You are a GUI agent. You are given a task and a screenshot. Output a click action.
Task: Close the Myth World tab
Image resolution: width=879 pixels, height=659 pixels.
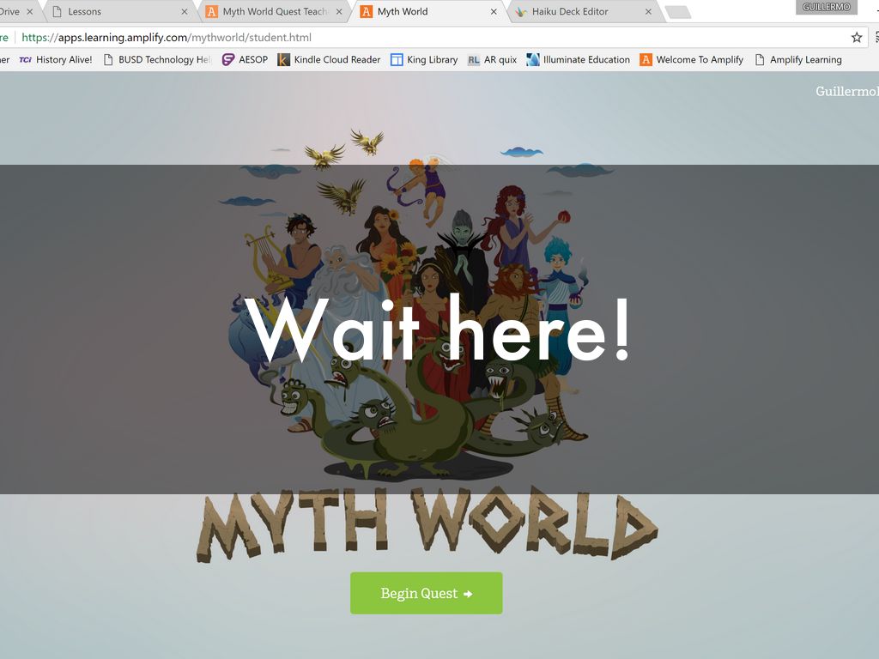(x=494, y=12)
